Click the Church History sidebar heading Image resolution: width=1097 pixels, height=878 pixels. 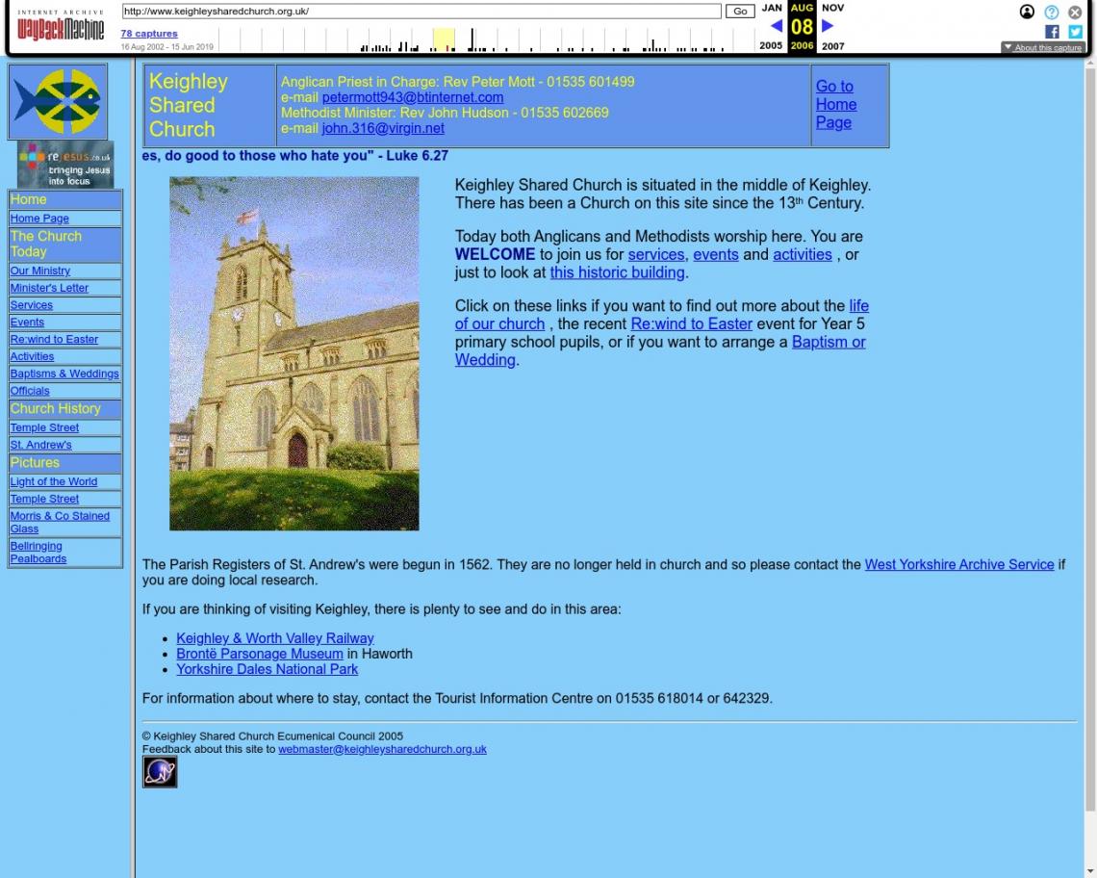tap(55, 409)
